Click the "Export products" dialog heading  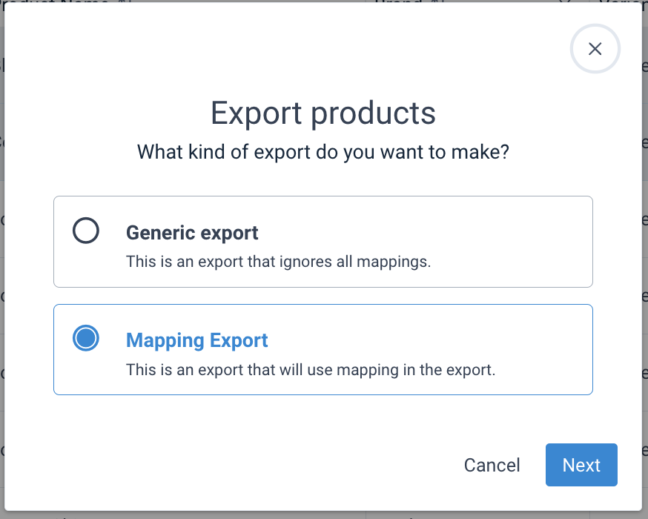323,113
